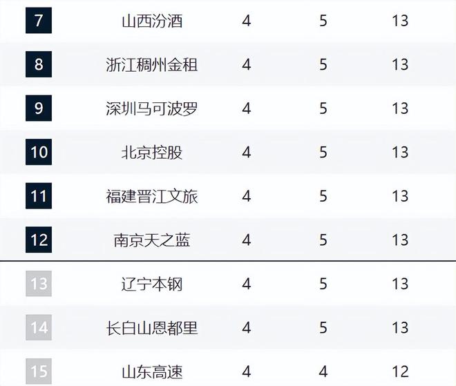Select the 辽宁本钢 team name
This screenshot has height=386, width=456.
tap(152, 284)
